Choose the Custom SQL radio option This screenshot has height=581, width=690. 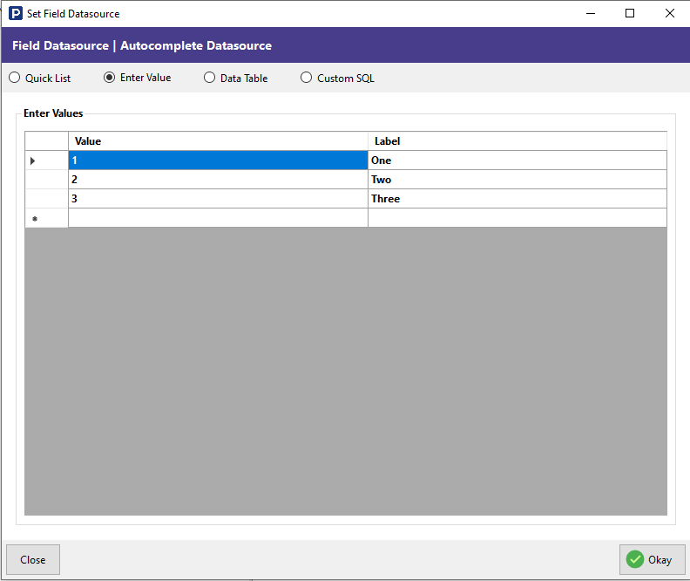(306, 78)
